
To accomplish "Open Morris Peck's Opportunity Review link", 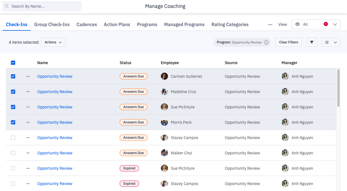I will click(x=55, y=122).
